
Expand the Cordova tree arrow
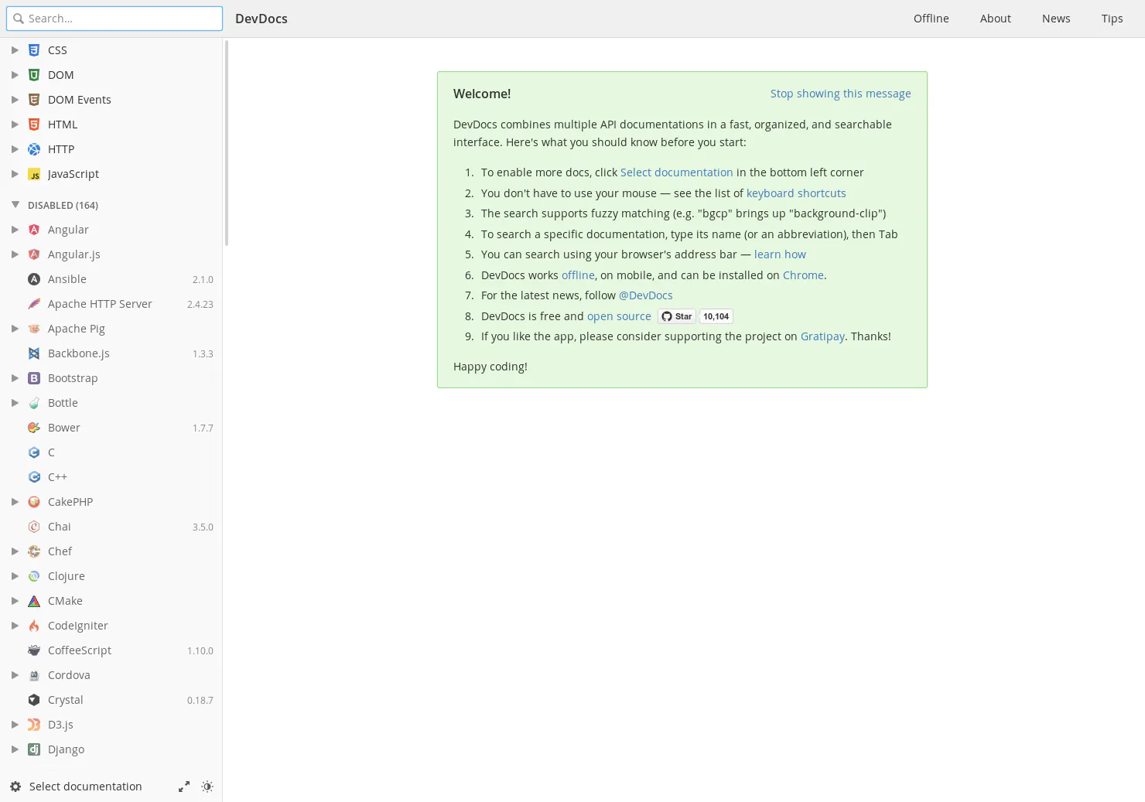point(15,675)
